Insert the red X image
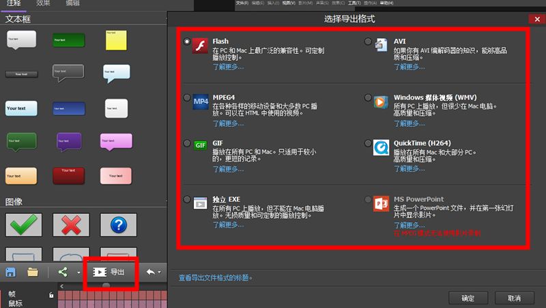Image resolution: width=546 pixels, height=308 pixels. pyautogui.click(x=71, y=225)
